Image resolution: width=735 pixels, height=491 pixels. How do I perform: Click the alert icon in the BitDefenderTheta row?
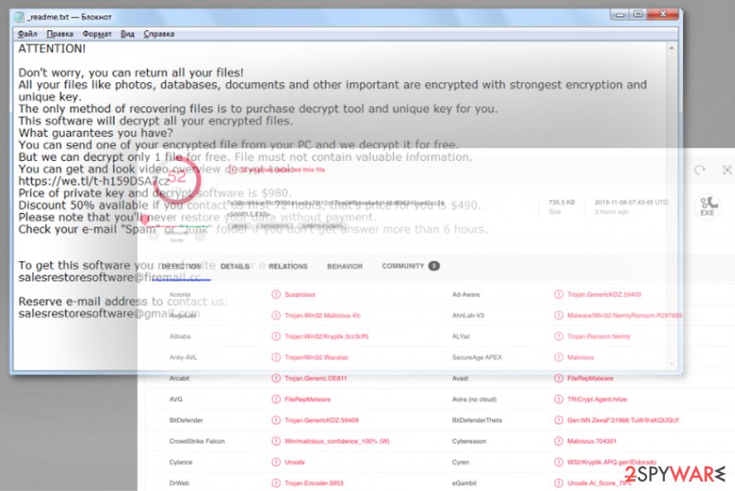tap(558, 420)
